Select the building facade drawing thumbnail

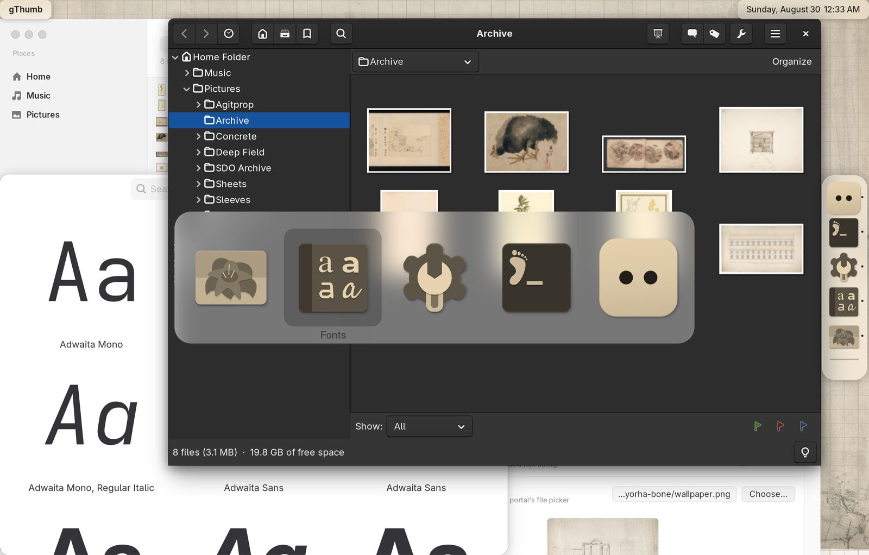[x=761, y=249]
